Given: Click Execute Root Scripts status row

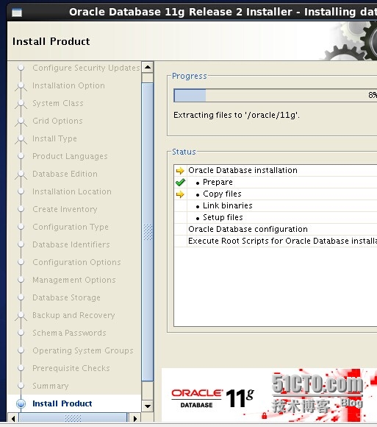Looking at the screenshot, I should (276, 241).
